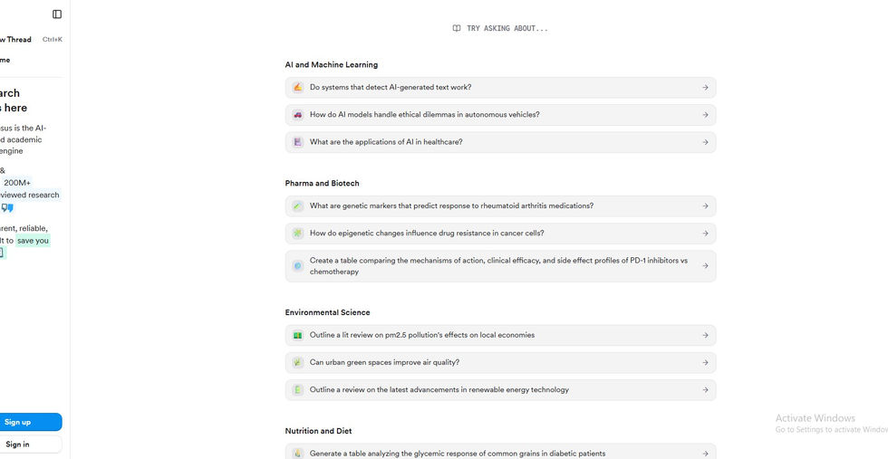Click the writing hand icon on AI-text detection question
This screenshot has width=888, height=459.
pos(297,88)
